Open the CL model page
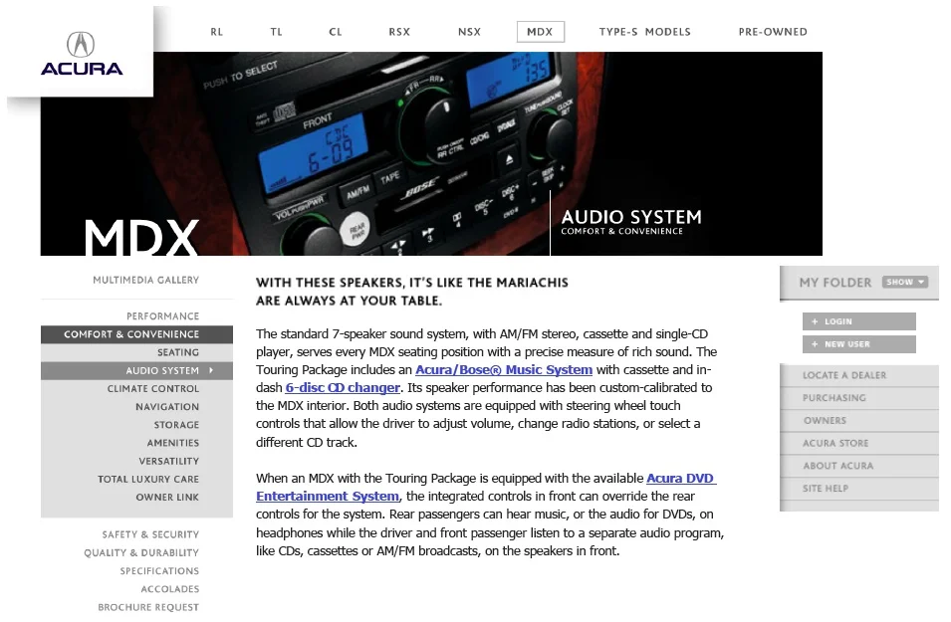The image size is (951, 622). tap(336, 32)
